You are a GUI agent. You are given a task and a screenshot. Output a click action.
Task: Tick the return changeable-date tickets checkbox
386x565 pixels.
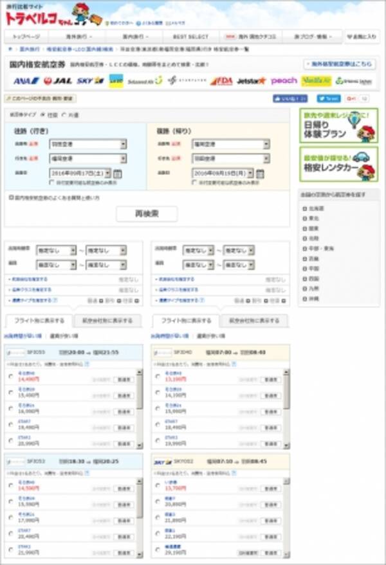coord(194,183)
